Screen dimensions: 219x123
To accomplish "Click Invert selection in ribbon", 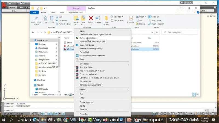I will (156, 24).
